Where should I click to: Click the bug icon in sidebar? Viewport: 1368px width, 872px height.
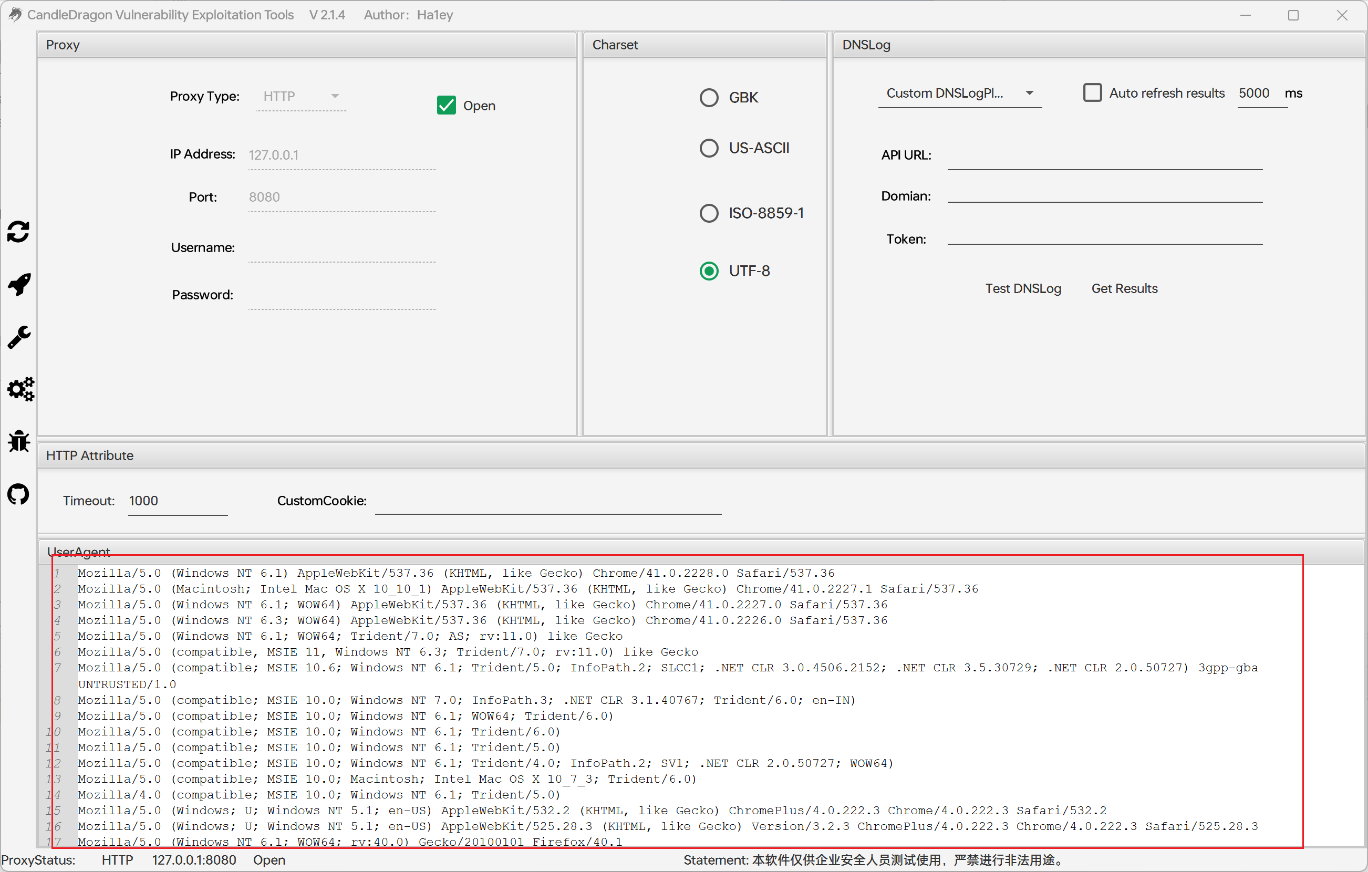19,441
